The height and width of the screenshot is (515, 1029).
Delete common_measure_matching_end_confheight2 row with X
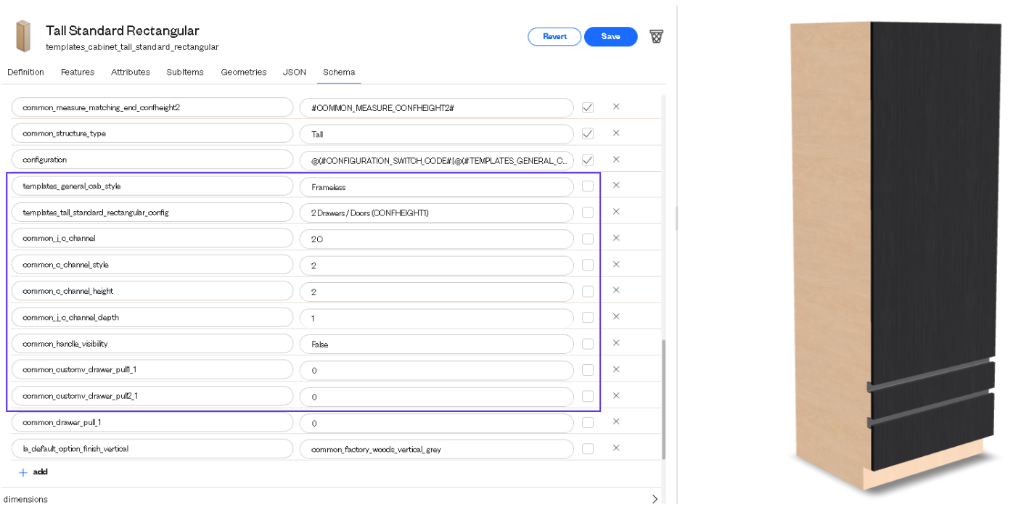click(616, 107)
